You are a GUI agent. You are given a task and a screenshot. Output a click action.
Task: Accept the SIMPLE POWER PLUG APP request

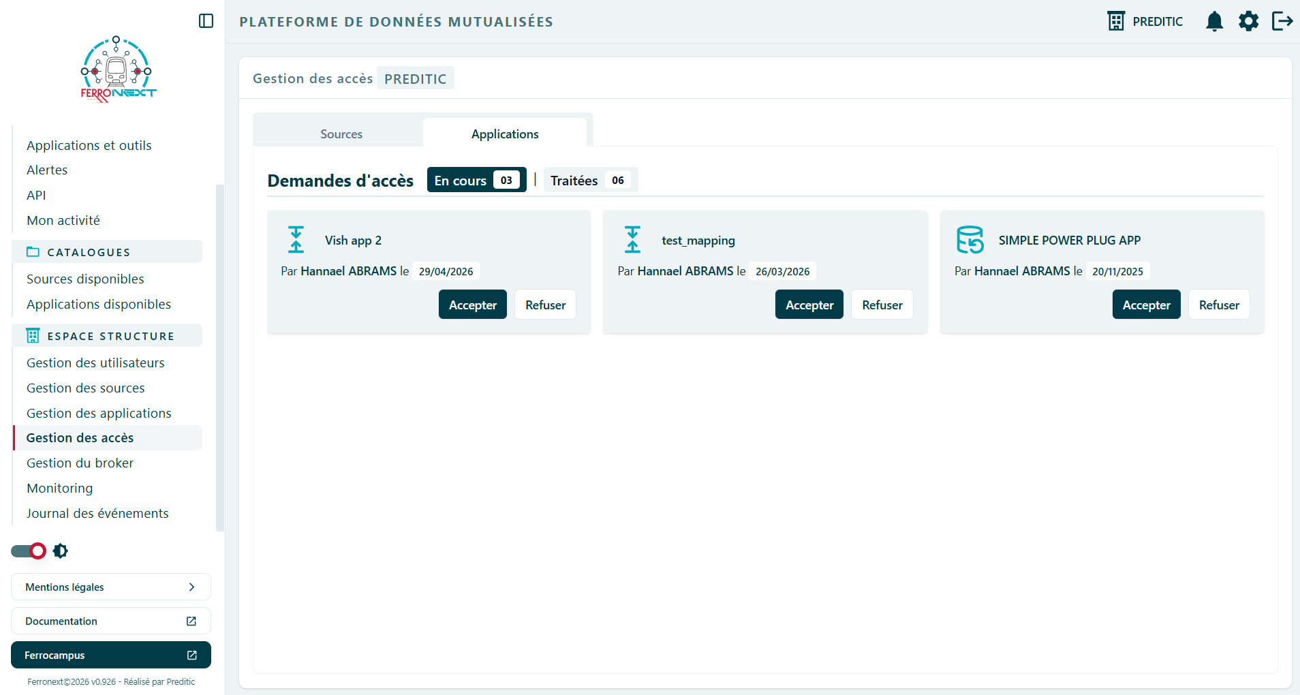click(x=1147, y=305)
